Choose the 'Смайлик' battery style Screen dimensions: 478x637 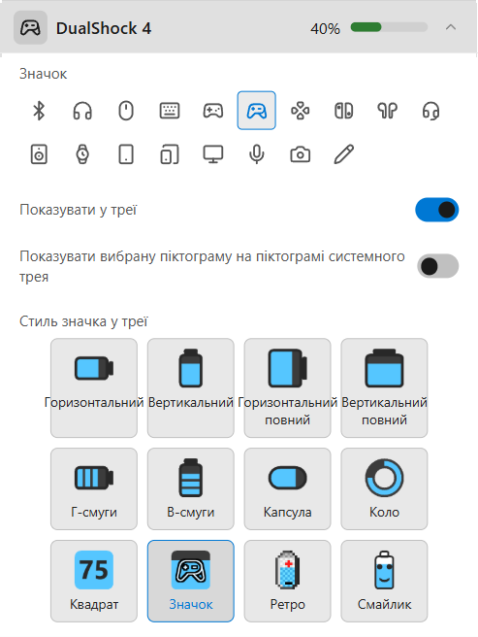384,581
